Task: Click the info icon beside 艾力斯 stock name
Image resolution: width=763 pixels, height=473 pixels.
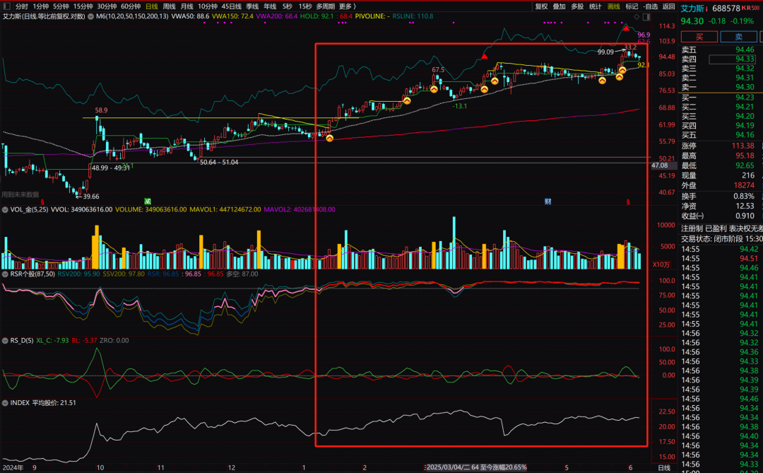Action: [x=706, y=8]
